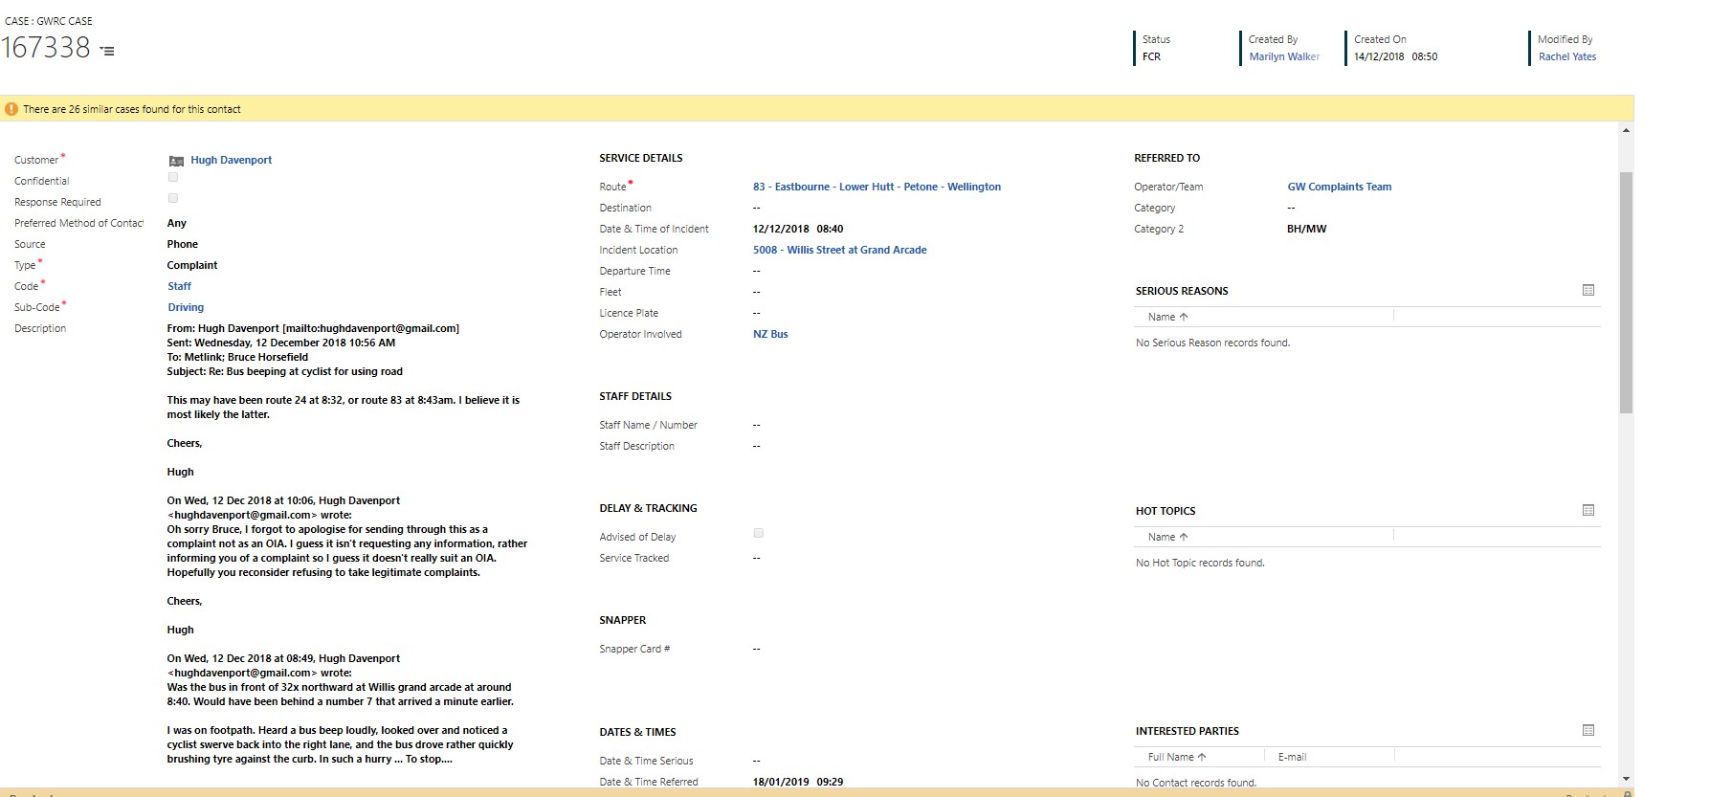Click the Preferred Method of Contact value Any

177,223
